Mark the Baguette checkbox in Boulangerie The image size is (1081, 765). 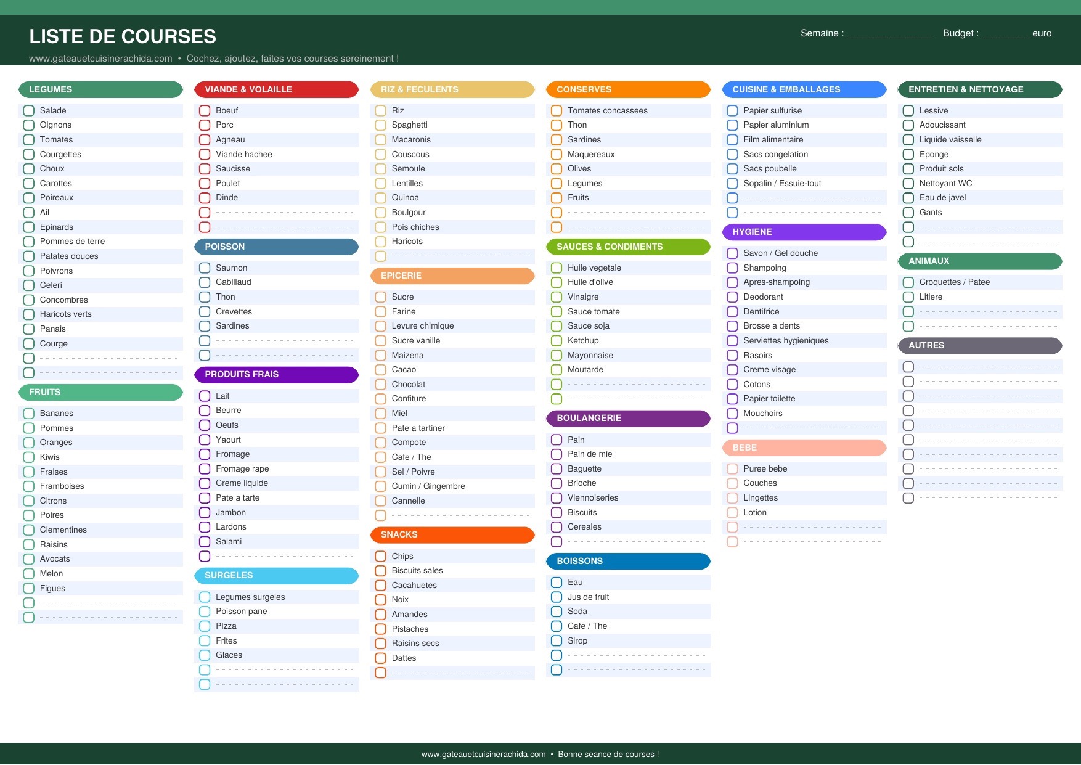point(557,469)
